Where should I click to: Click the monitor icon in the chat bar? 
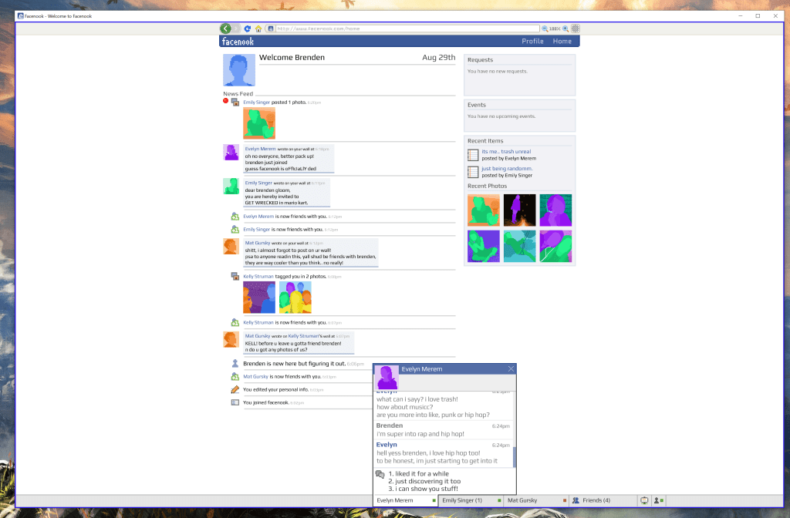[644, 500]
